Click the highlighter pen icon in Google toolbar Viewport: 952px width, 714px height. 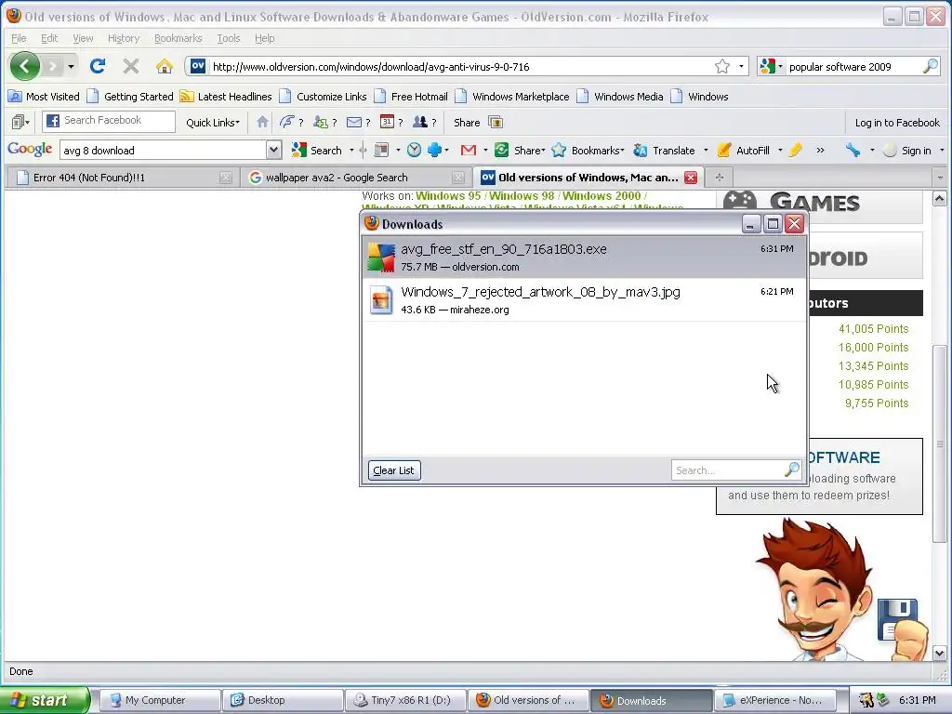click(796, 150)
